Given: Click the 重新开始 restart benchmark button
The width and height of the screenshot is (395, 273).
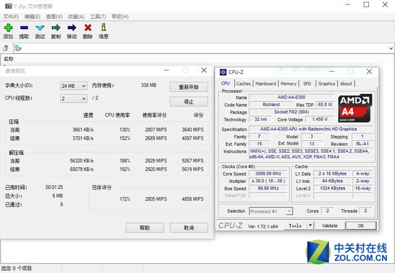Looking at the screenshot, I should [188, 87].
